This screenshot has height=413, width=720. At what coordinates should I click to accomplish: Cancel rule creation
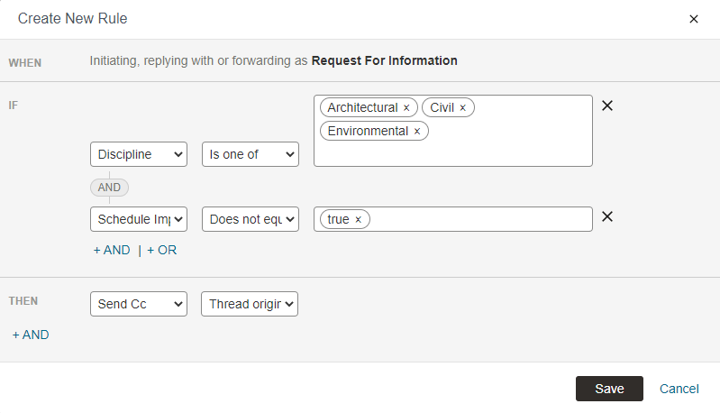679,389
